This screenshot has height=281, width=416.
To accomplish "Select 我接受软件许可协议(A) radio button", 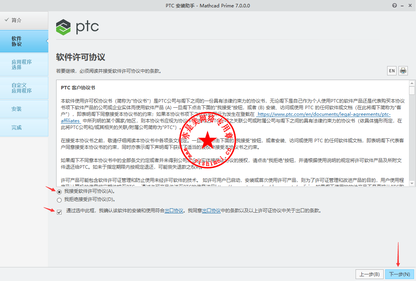I will coord(59,192).
